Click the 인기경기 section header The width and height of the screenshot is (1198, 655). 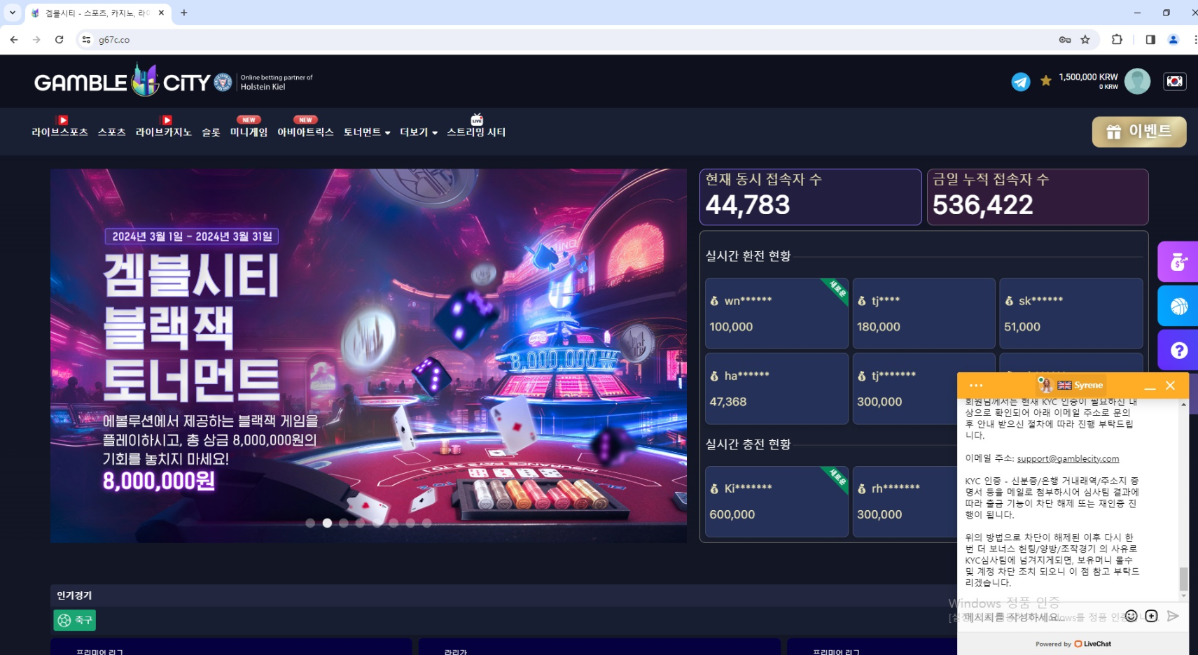[x=74, y=596]
